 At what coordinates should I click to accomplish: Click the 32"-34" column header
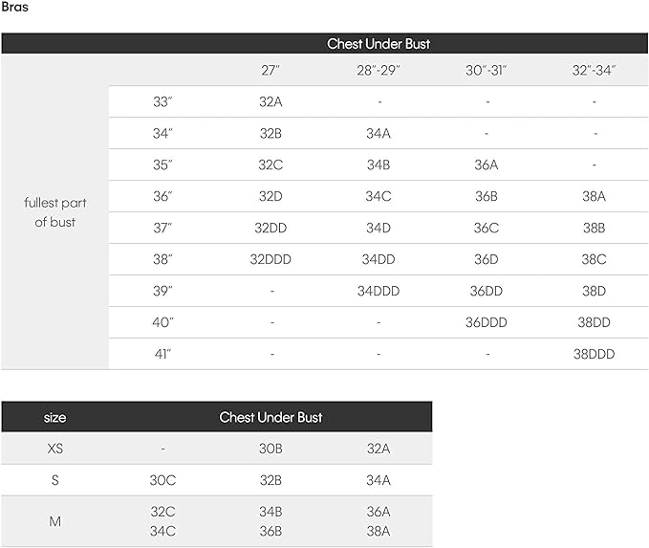[594, 71]
